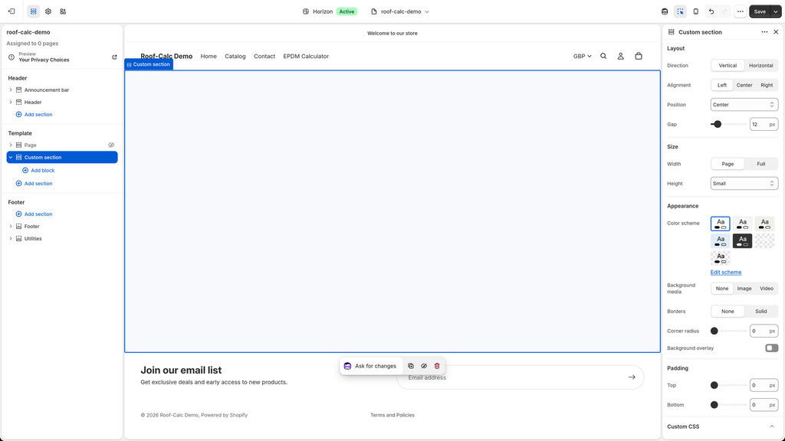Set borders to Solid

(x=761, y=311)
